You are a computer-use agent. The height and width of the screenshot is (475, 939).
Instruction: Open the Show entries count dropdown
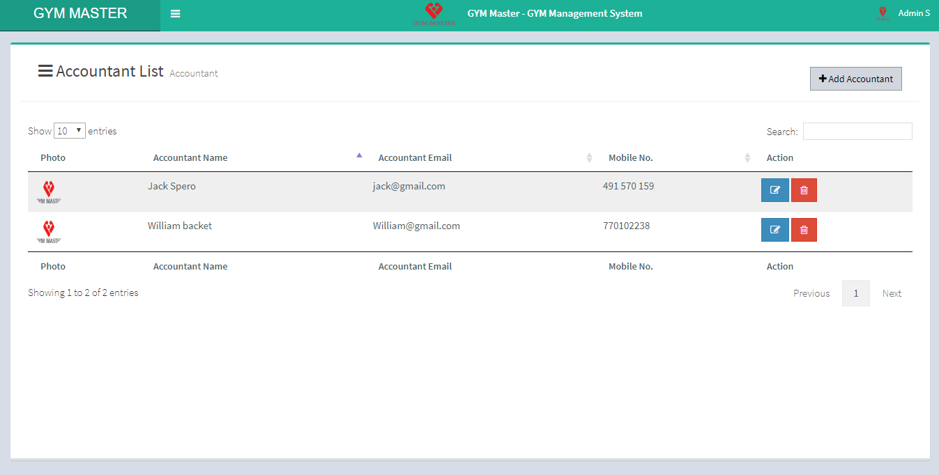[x=70, y=131]
